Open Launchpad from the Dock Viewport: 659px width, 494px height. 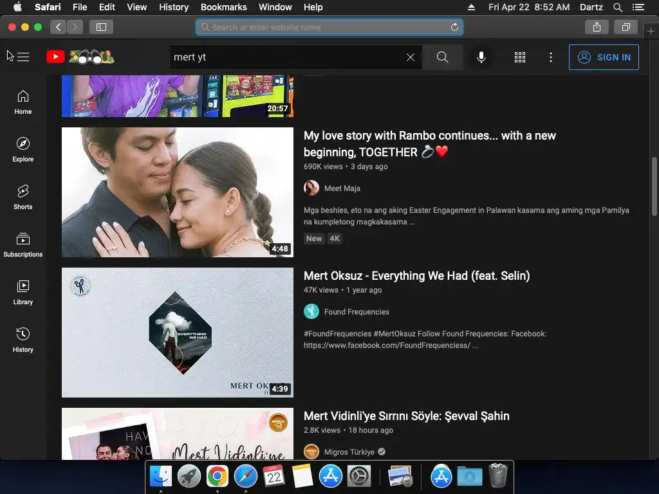(189, 477)
